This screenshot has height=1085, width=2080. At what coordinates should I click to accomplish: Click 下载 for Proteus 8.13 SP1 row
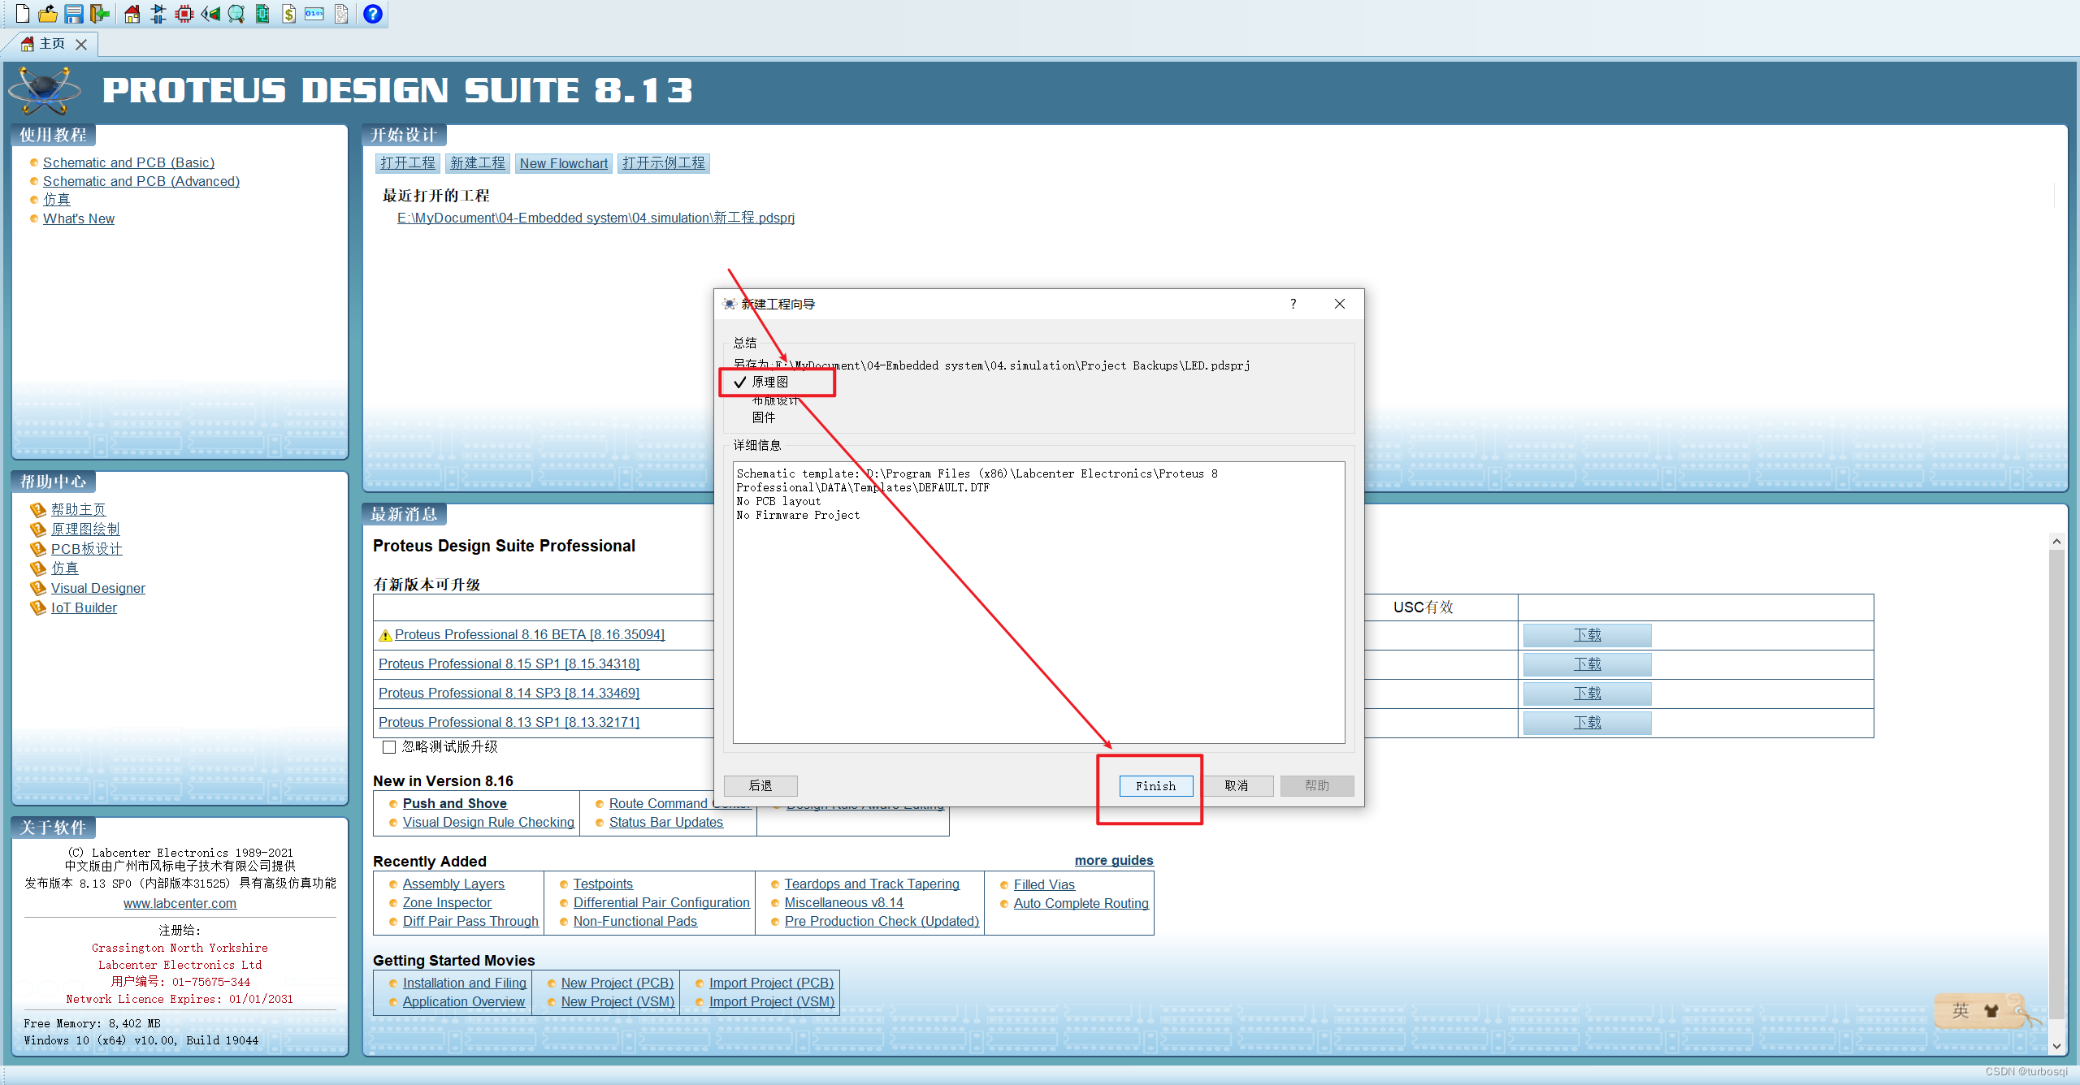click(1587, 723)
